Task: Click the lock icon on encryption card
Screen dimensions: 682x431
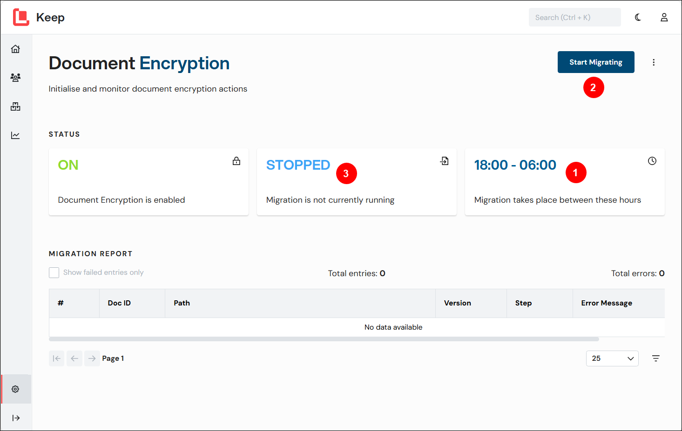Action: tap(236, 161)
